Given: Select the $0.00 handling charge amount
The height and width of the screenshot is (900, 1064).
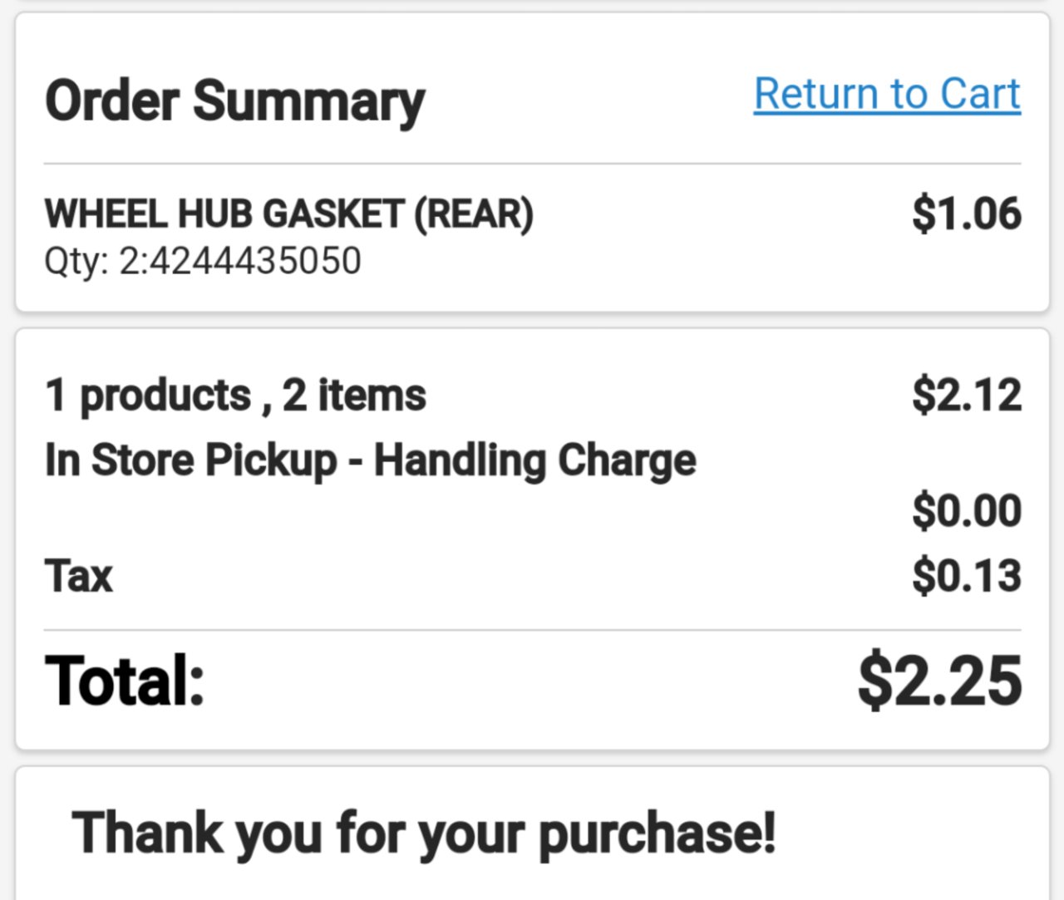Looking at the screenshot, I should tap(967, 510).
